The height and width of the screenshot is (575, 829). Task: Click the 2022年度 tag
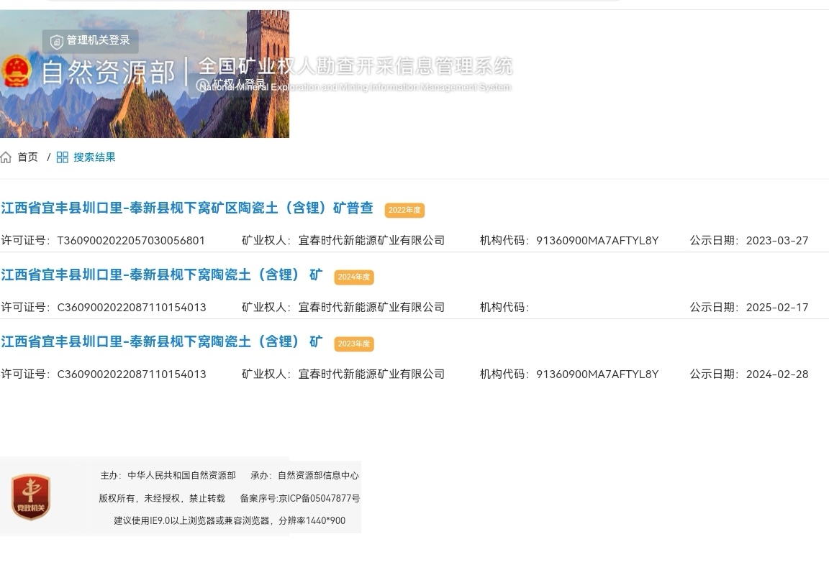click(404, 210)
